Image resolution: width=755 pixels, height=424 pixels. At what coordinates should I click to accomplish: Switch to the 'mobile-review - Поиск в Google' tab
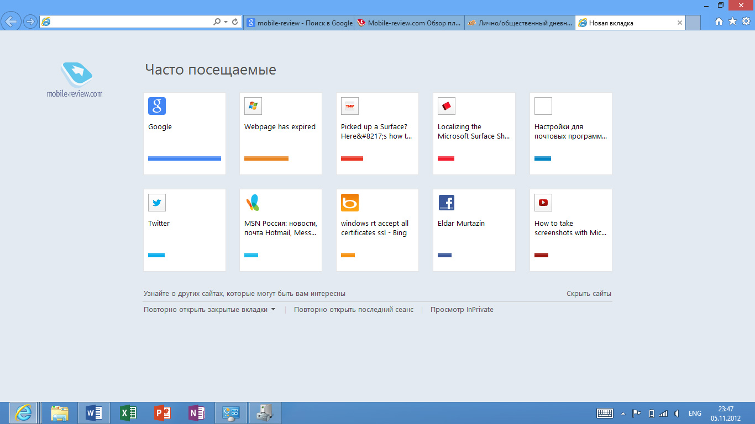[x=299, y=23]
